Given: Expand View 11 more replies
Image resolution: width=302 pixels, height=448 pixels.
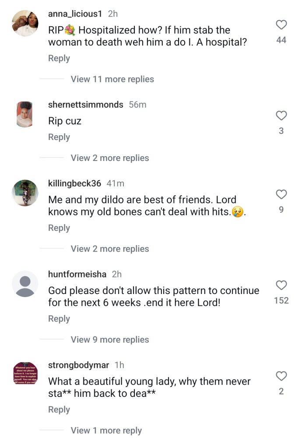Looking at the screenshot, I should (x=112, y=79).
